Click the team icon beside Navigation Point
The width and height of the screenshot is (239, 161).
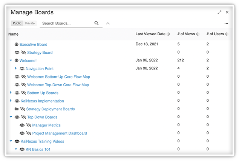pos(22,69)
